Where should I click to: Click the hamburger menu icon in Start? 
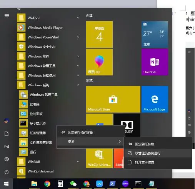7,16
